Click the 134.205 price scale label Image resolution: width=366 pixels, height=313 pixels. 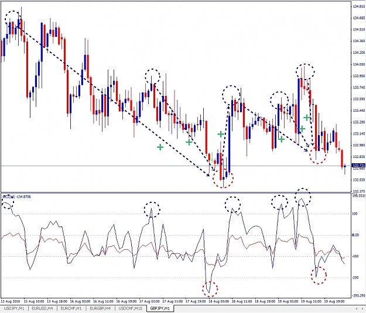359,53
